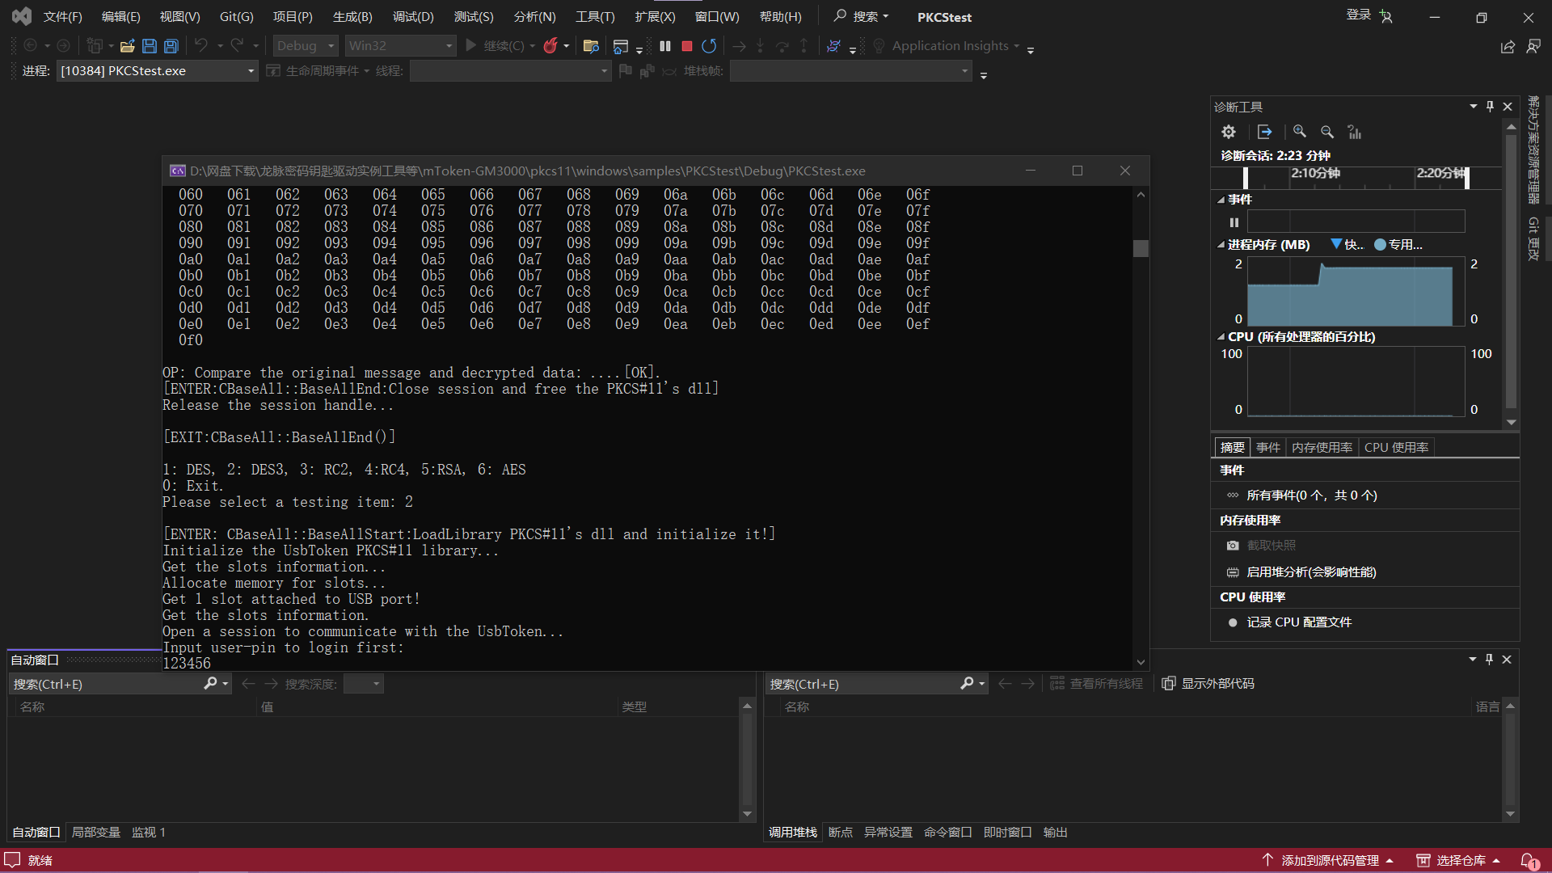Screen dimensions: 1552x873
Task: Enable heap profiling in memory usage
Action: (1310, 572)
